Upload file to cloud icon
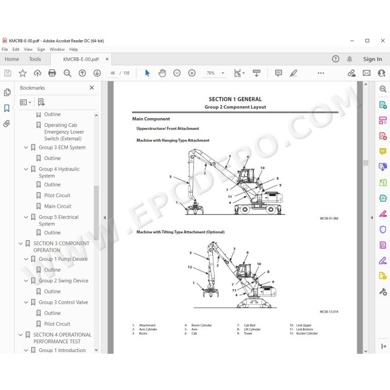390x390 pixels. pyautogui.click(x=37, y=73)
